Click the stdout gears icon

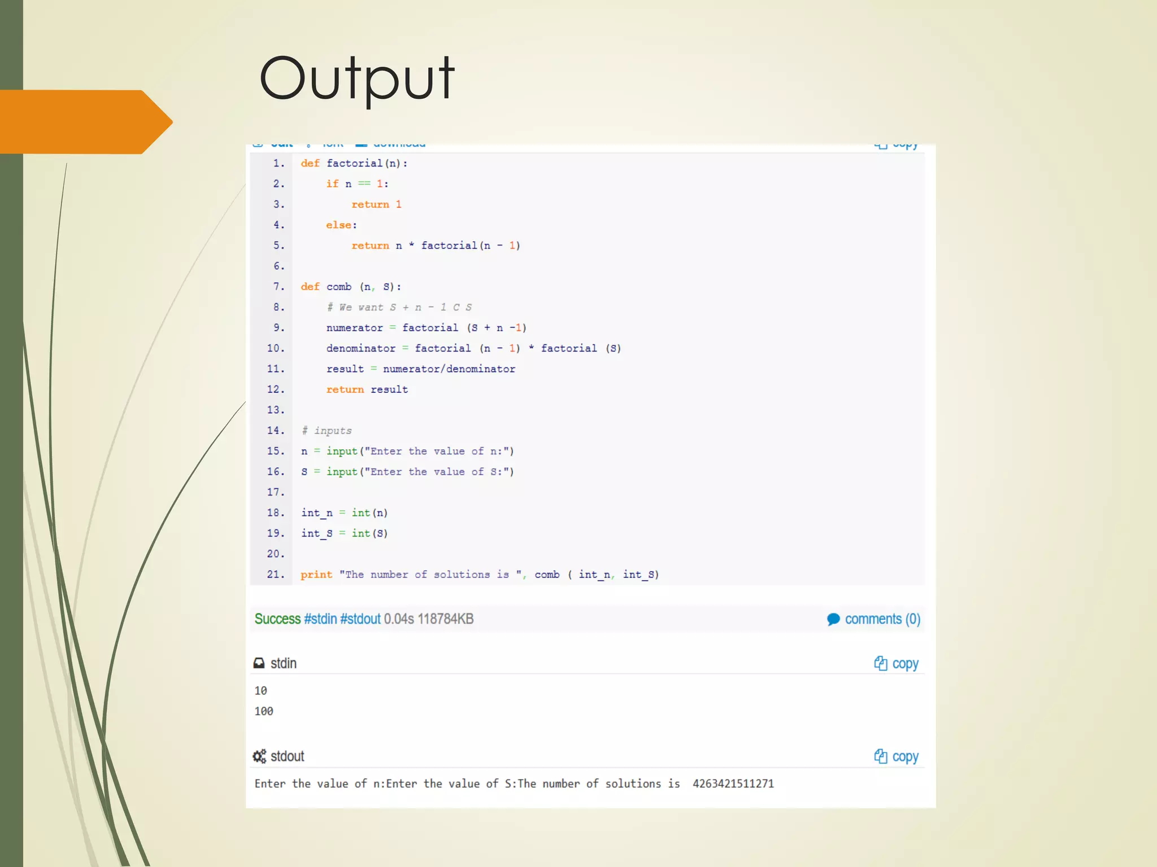point(259,756)
